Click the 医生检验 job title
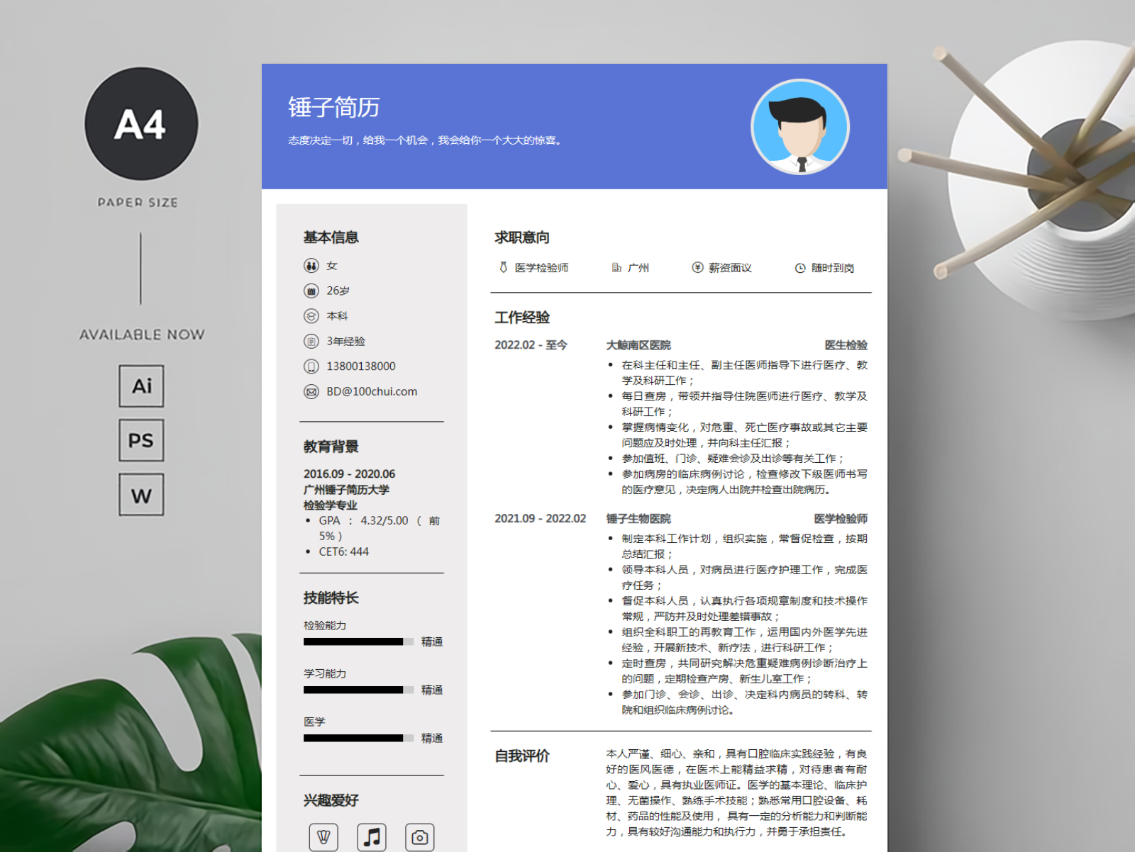The height and width of the screenshot is (852, 1135). tap(846, 345)
